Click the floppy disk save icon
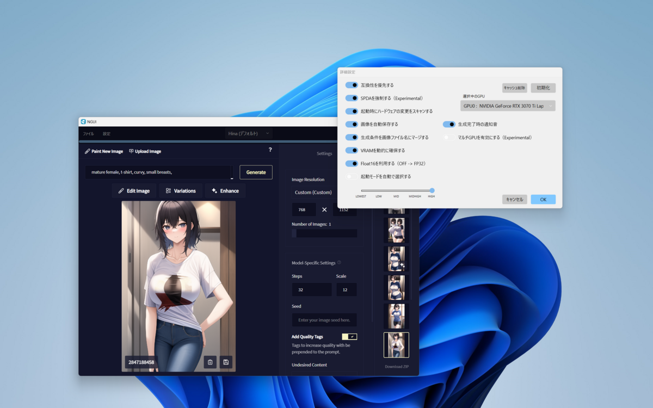The image size is (653, 408). pyautogui.click(x=226, y=362)
